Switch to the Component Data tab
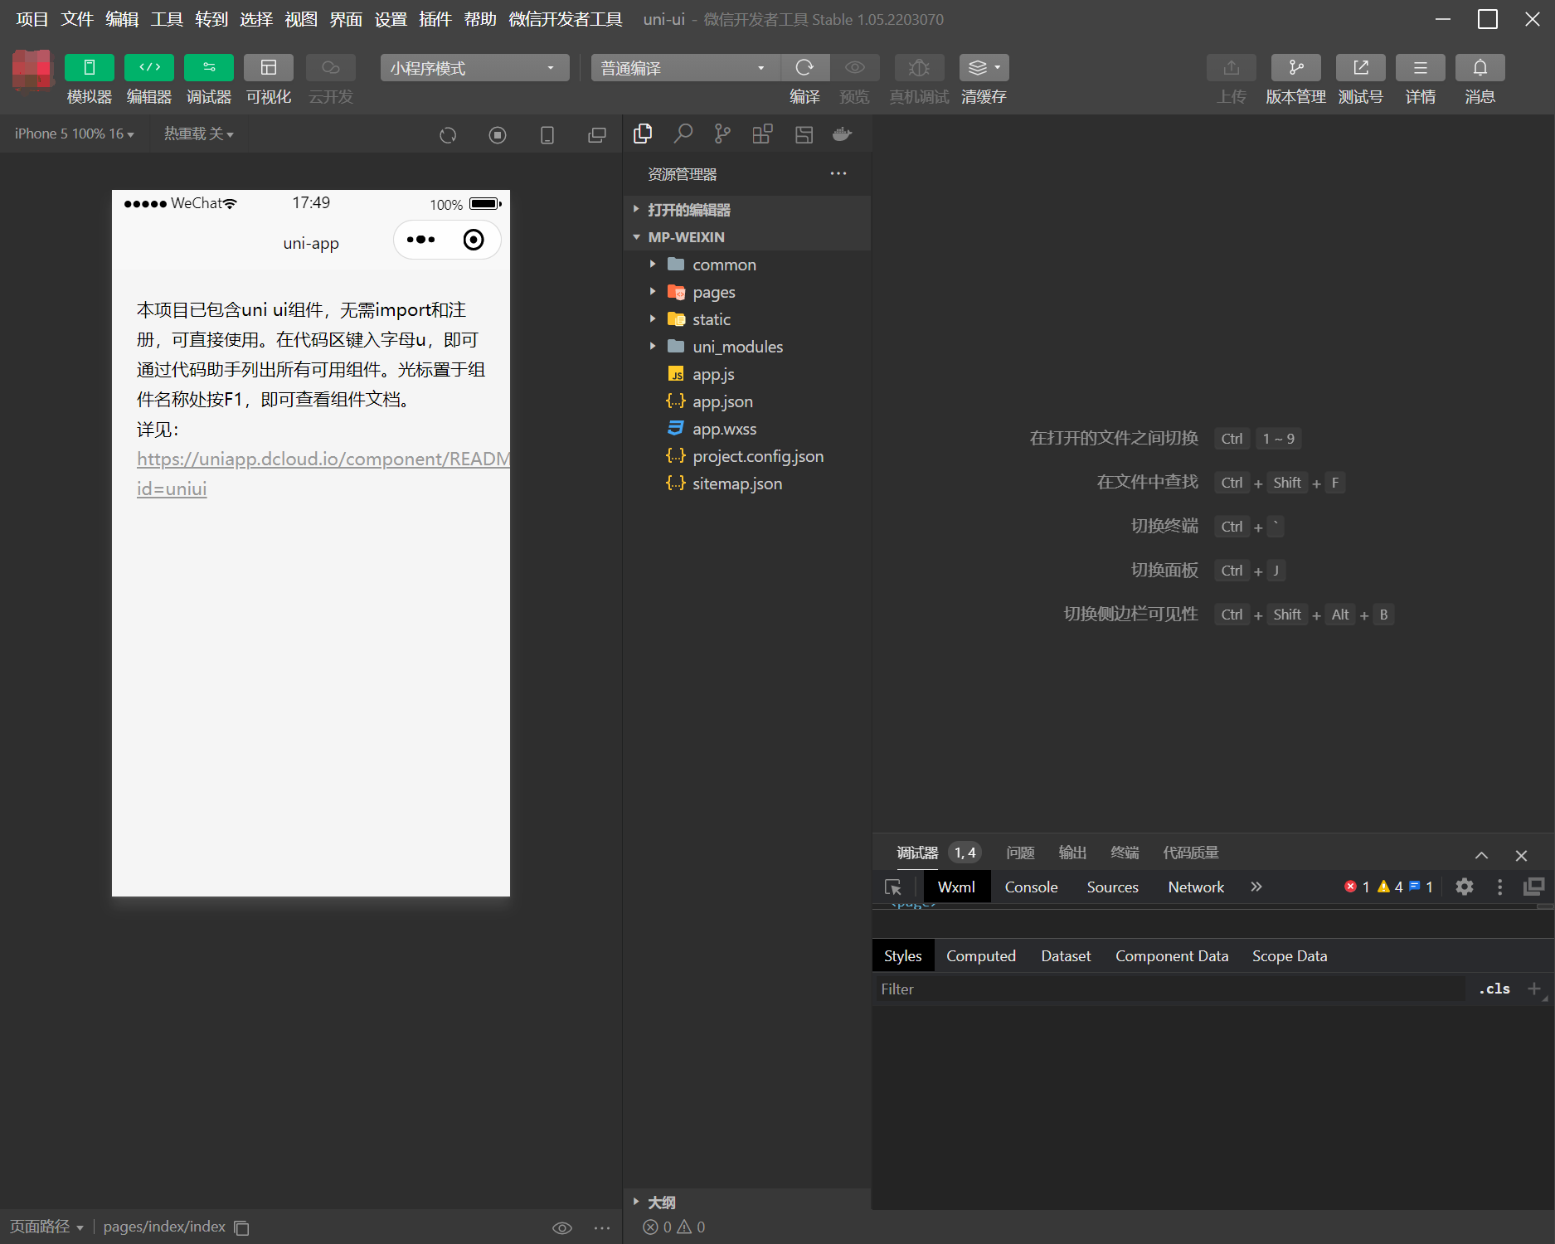The width and height of the screenshot is (1555, 1244). pyautogui.click(x=1172, y=955)
